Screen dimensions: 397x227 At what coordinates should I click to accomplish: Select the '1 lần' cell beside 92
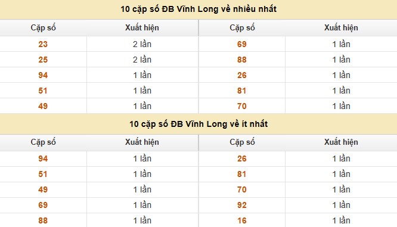point(341,205)
